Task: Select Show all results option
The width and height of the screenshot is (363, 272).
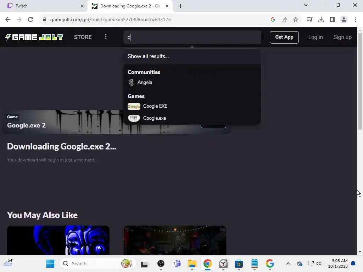Action: [x=192, y=56]
